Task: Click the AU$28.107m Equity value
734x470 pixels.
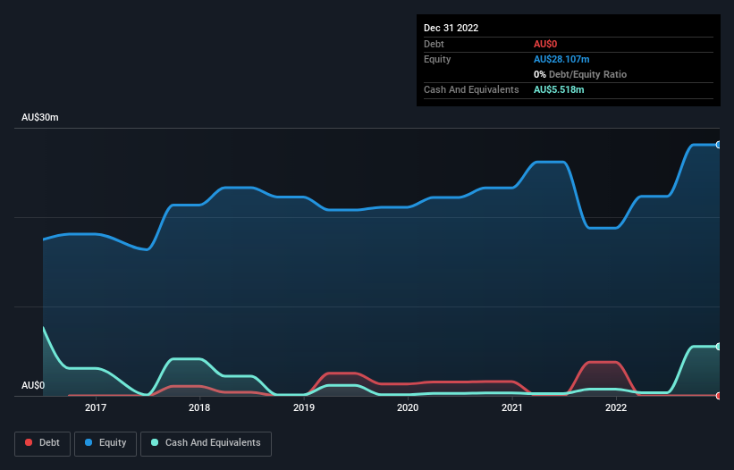Action: (561, 59)
